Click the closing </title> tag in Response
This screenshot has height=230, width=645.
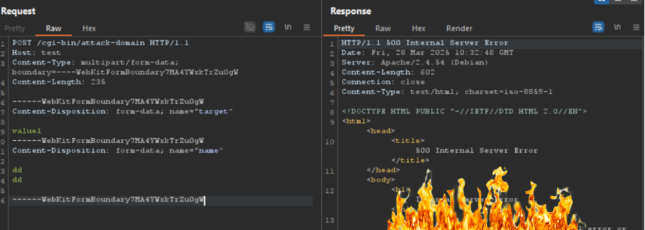pyautogui.click(x=411, y=161)
